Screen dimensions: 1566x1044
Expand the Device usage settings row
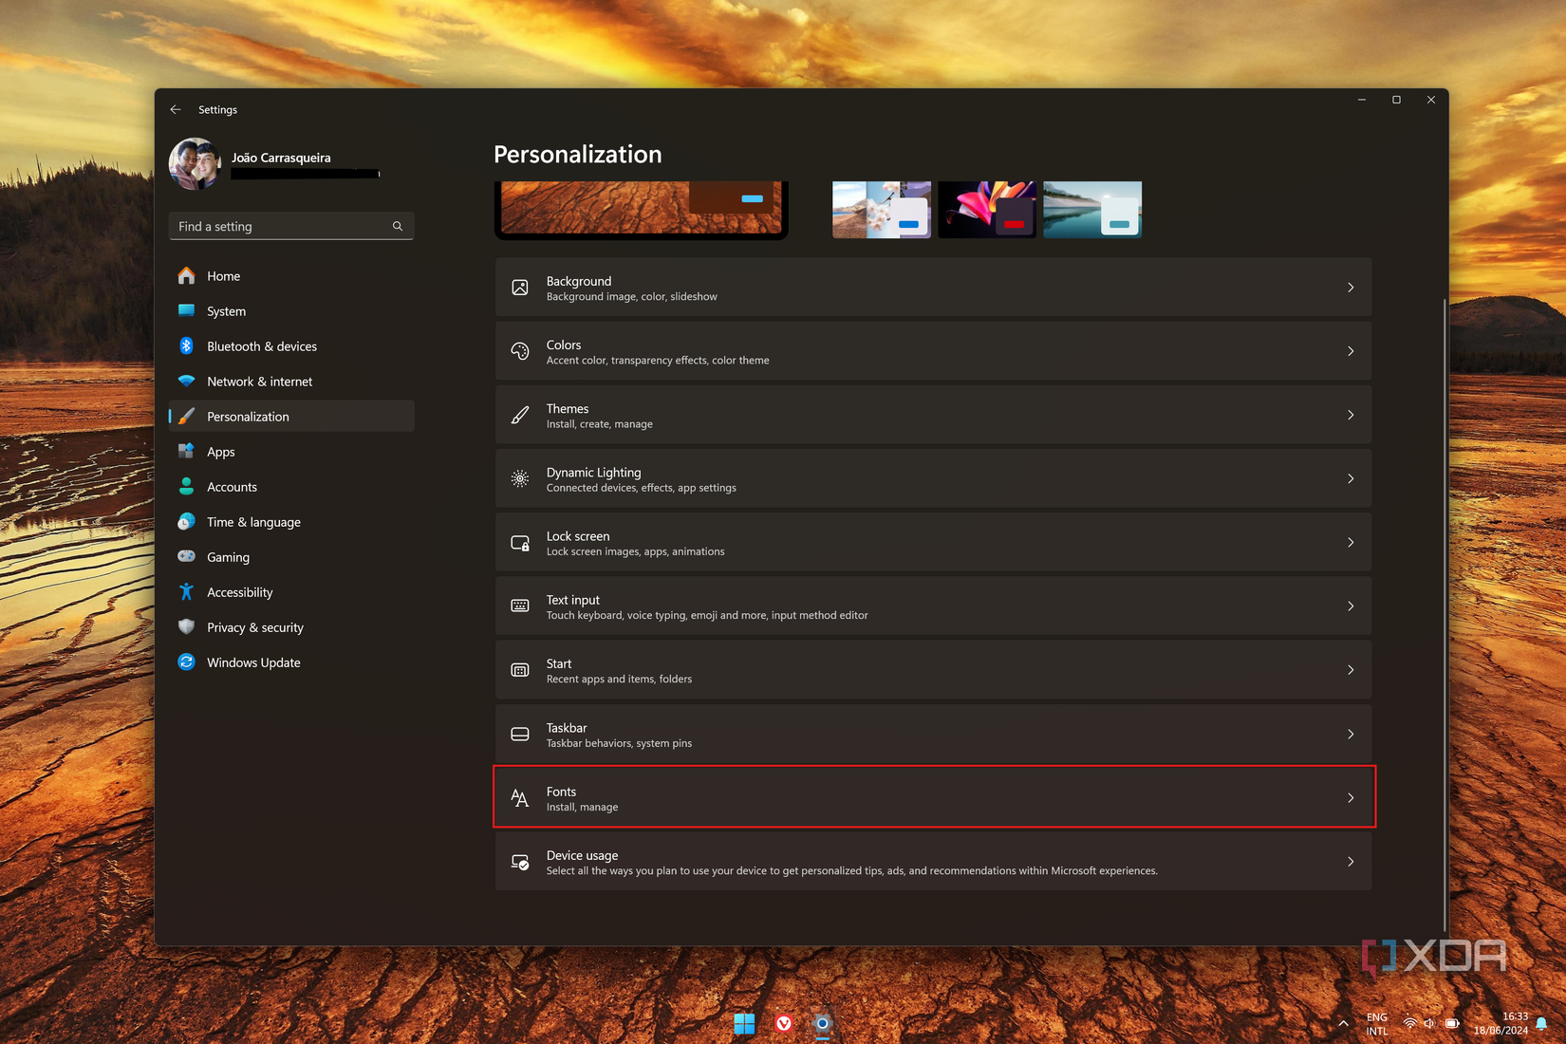932,861
